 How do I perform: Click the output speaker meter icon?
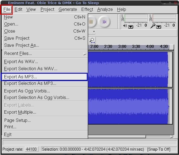[x=125, y=26]
